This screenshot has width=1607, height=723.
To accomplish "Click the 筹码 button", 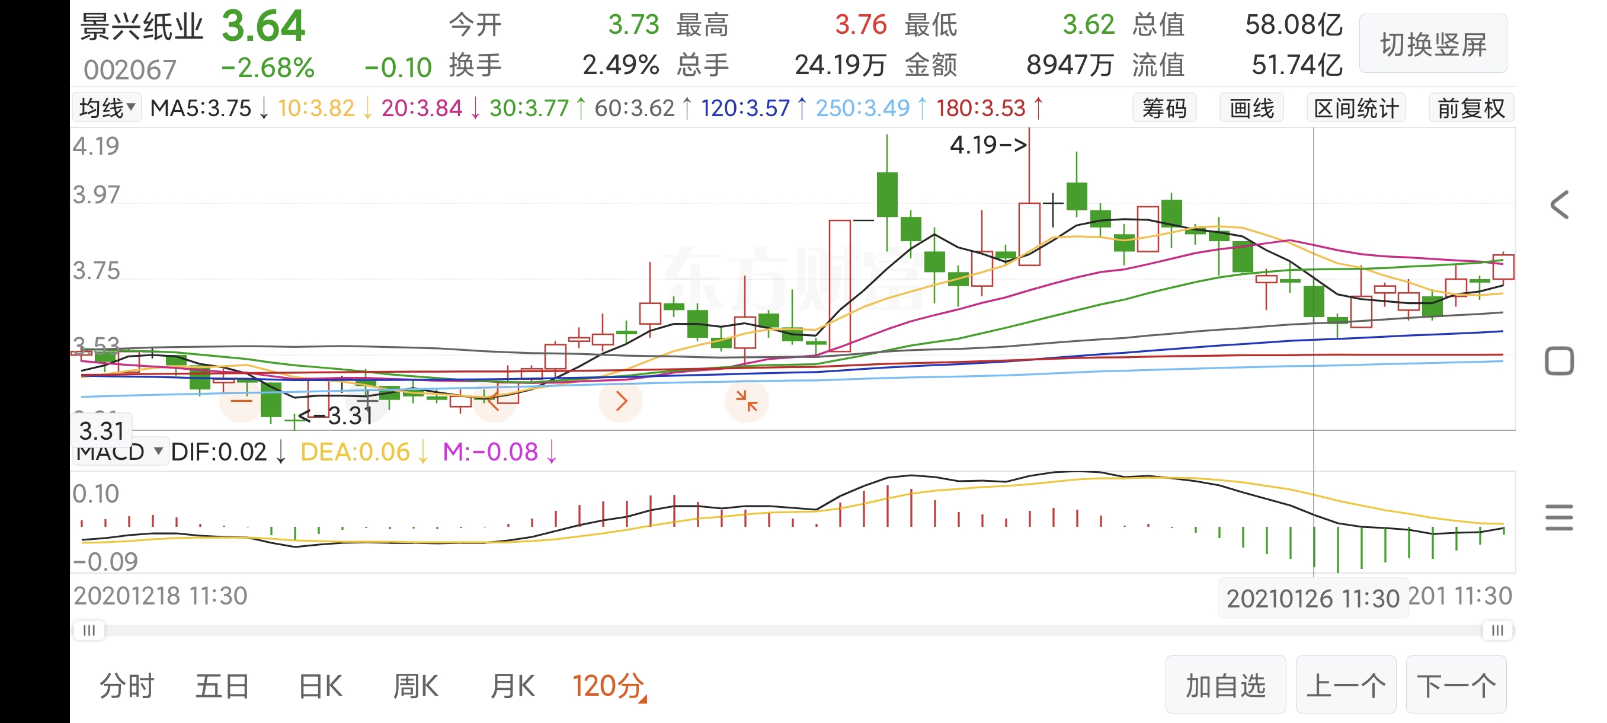I will click(x=1164, y=108).
